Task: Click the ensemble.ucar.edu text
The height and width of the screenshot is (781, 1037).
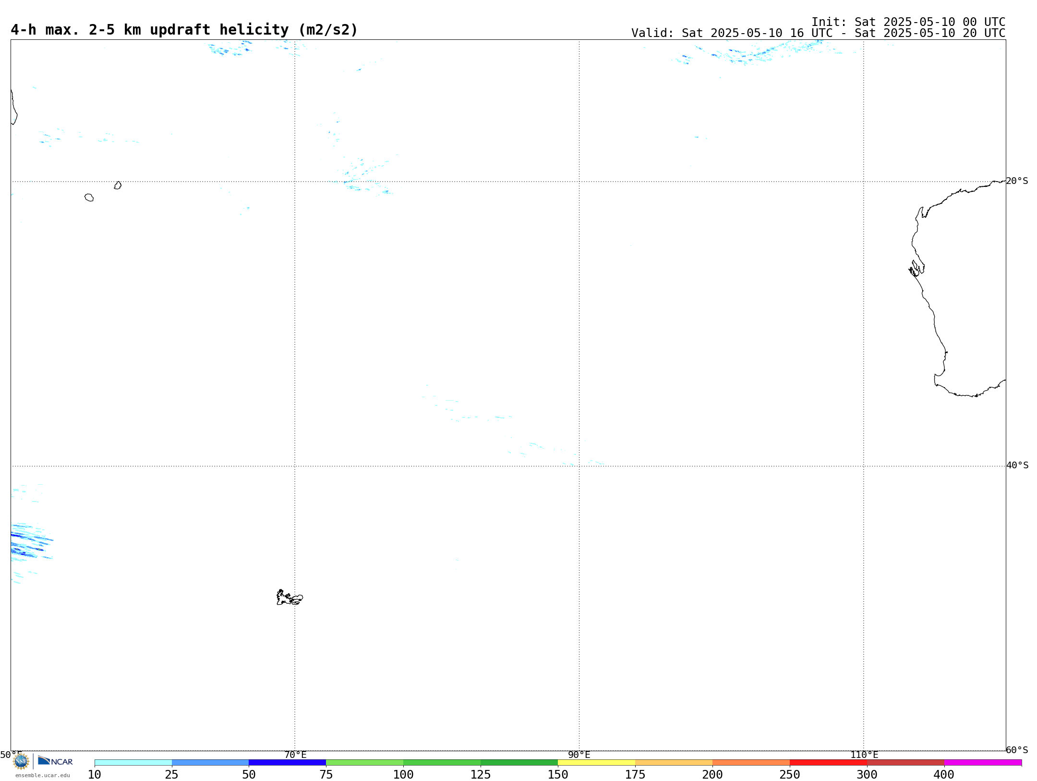Action: 43,775
